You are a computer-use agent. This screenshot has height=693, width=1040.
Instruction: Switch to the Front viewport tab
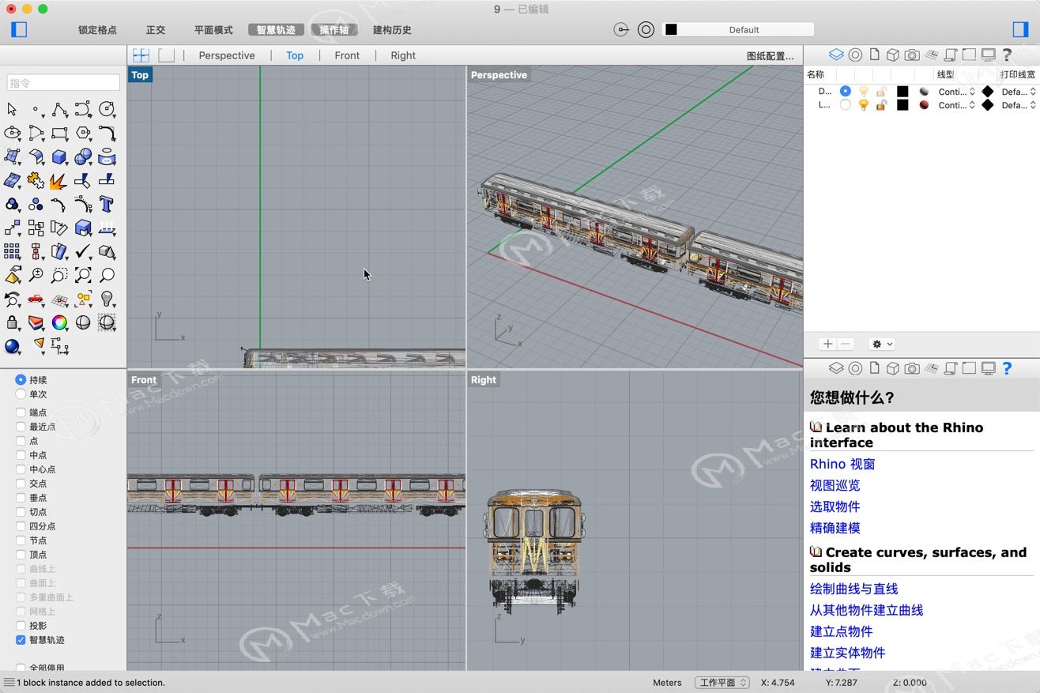point(347,55)
